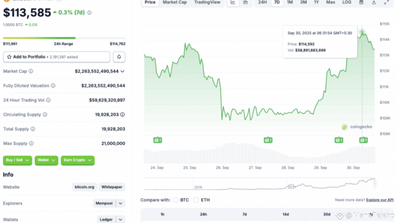Open the Mempool explorer link
This screenshot has width=397, height=223.
point(104,203)
